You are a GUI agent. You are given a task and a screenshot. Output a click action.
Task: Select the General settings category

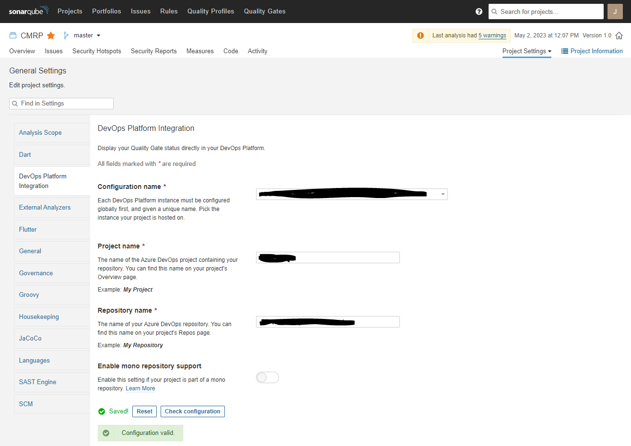click(x=52, y=251)
